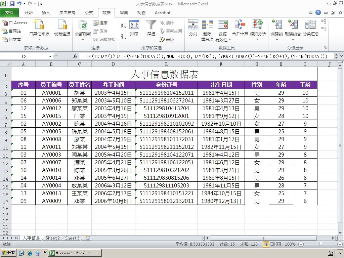
Task: Open Excel help question mark
Action: pyautogui.click(x=318, y=12)
